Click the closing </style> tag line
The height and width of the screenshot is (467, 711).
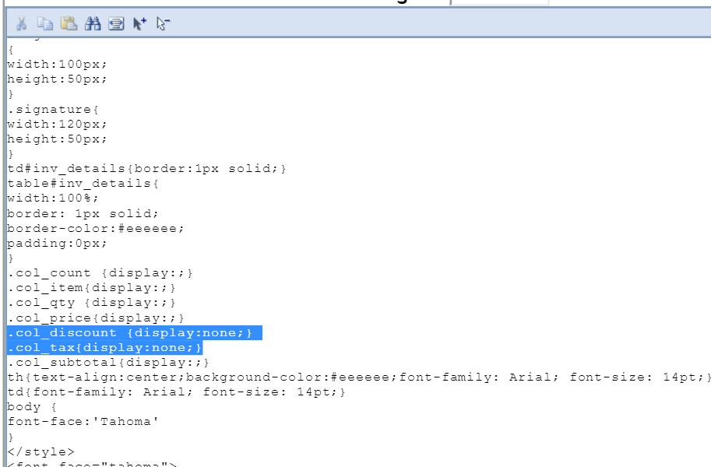click(x=41, y=452)
